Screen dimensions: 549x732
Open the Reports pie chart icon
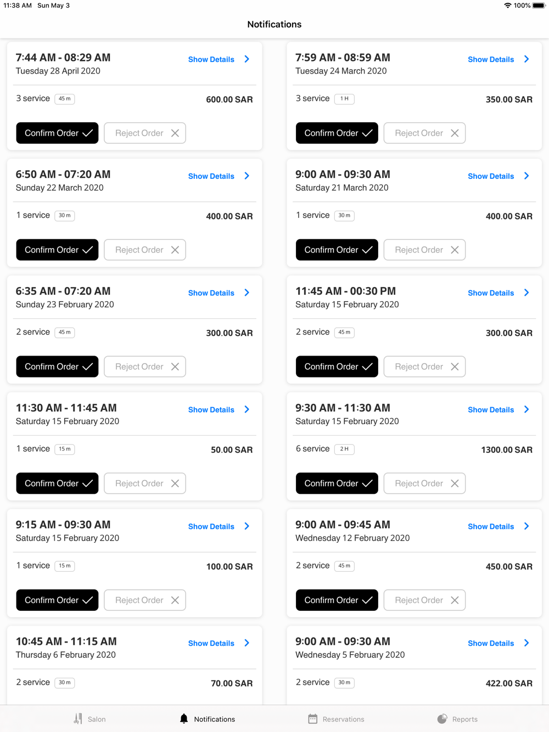[442, 719]
